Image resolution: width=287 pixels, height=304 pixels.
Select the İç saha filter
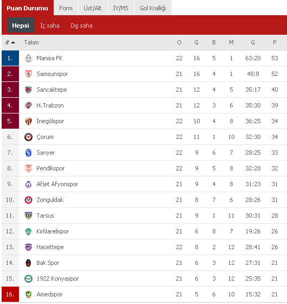coord(50,26)
